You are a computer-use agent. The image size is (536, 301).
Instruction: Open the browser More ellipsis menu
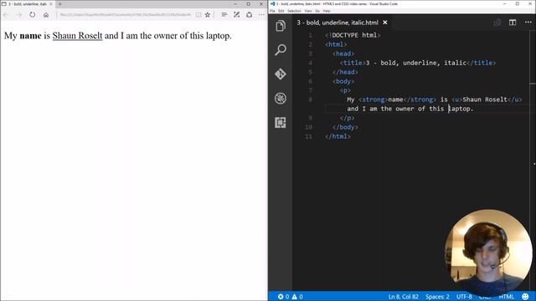point(261,15)
